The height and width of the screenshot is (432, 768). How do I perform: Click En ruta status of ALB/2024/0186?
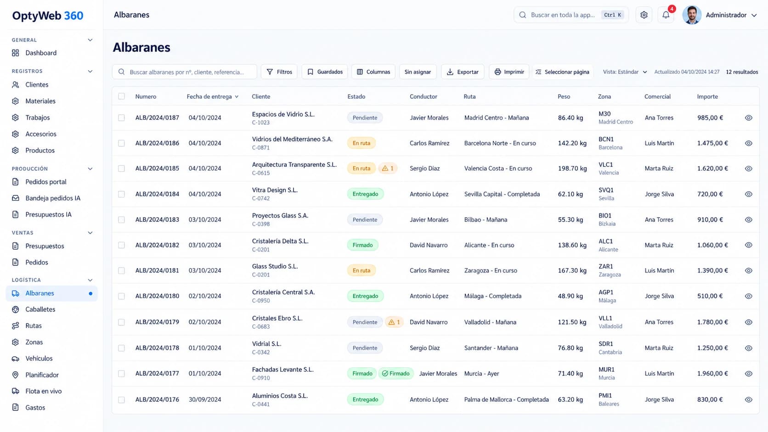[x=361, y=143]
